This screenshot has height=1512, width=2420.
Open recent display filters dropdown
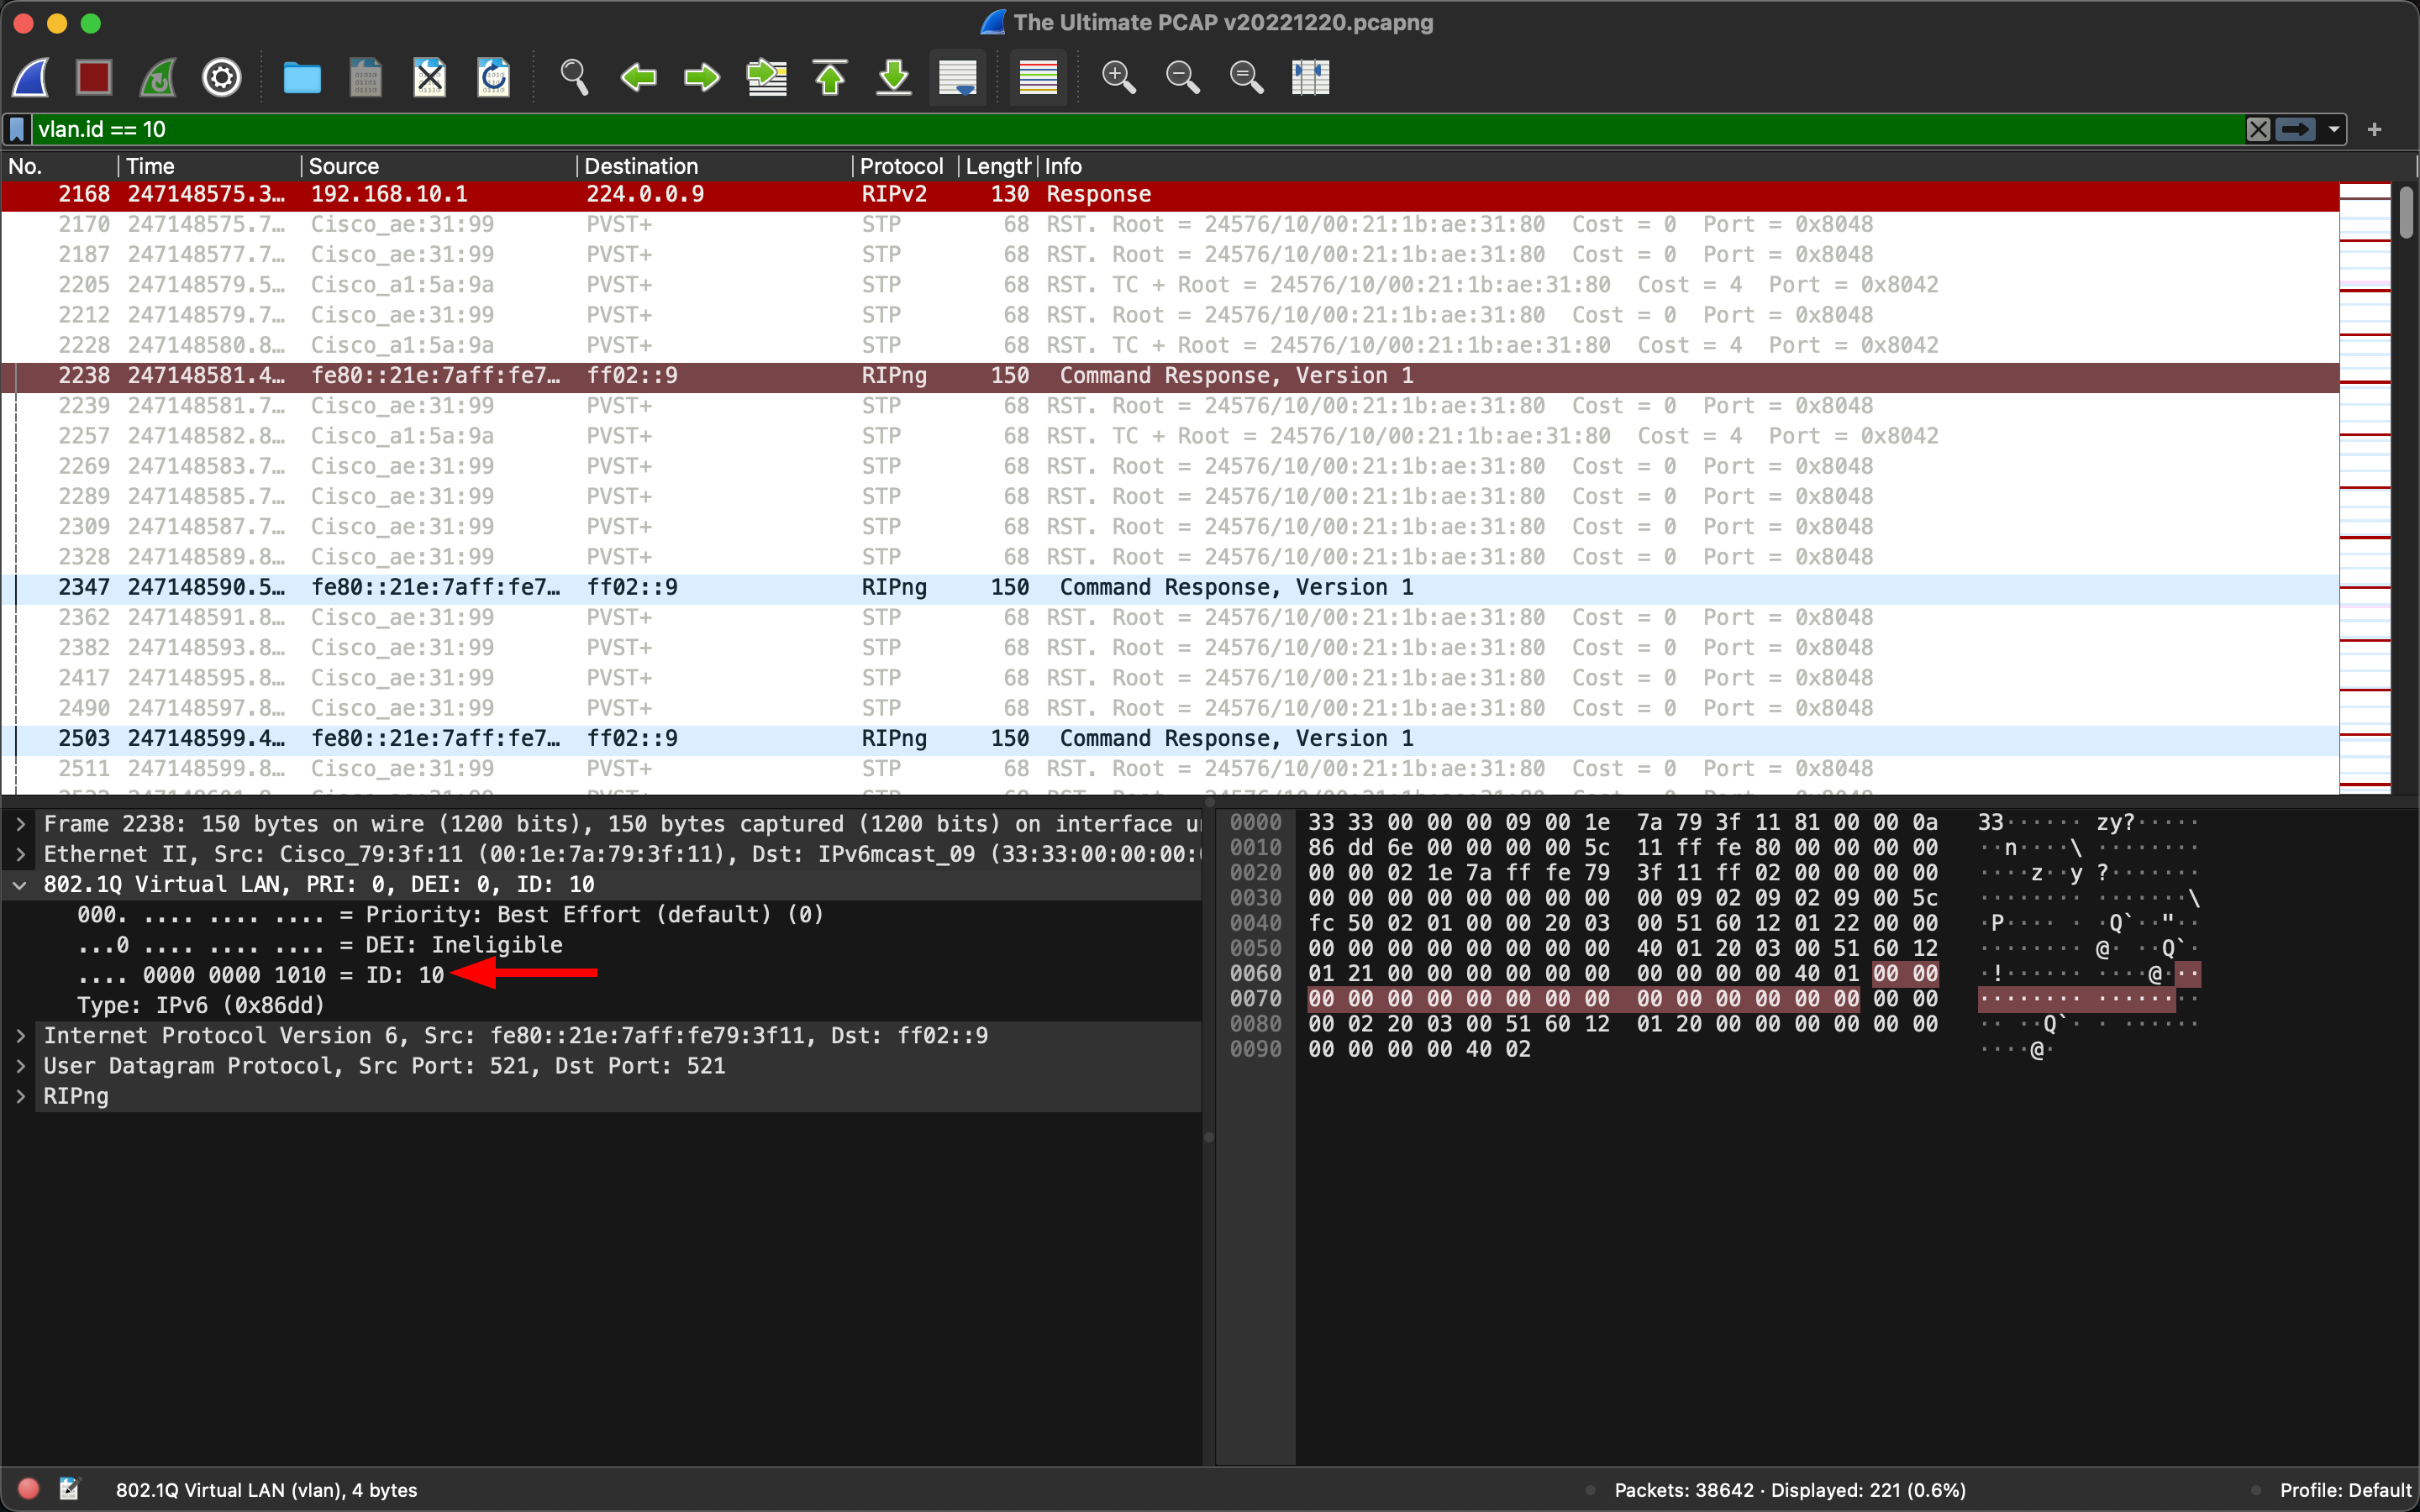click(x=2334, y=129)
